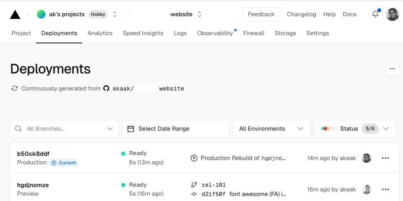The height and width of the screenshot is (201, 403).
Task: Open the rel-101 branch link
Action: (214, 185)
